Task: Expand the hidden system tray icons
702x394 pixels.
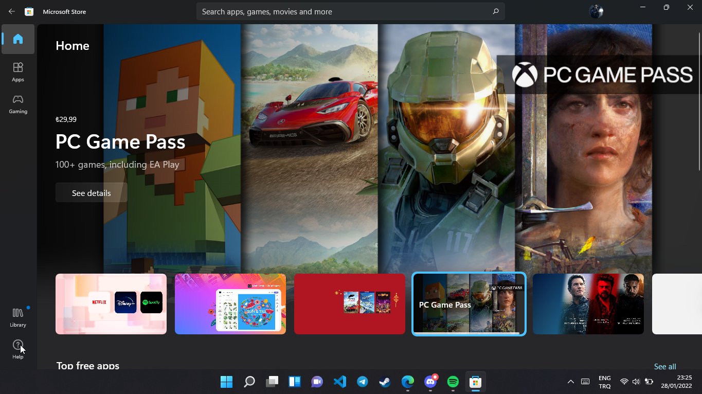Action: (571, 382)
